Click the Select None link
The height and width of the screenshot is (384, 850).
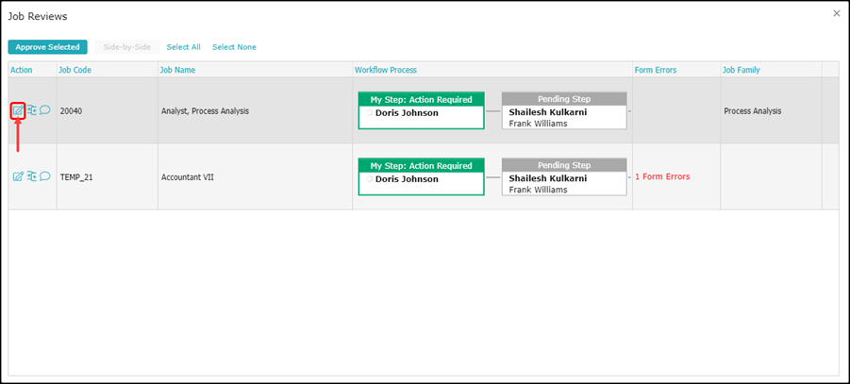pyautogui.click(x=234, y=47)
